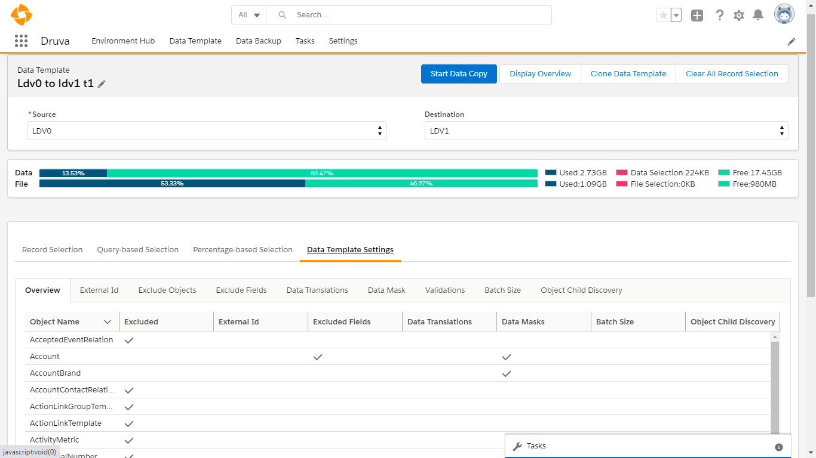Click the Tasks panel info icon
This screenshot has height=458, width=816.
(779, 447)
